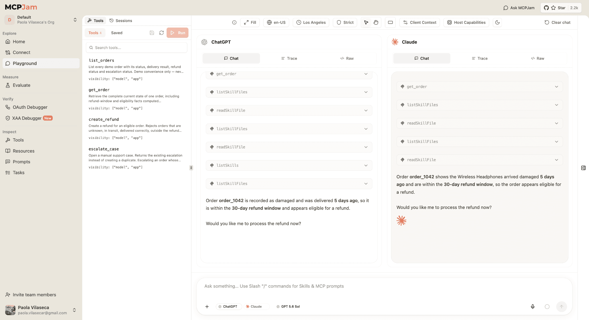Open the Los Angeles timezone dropdown
This screenshot has height=320, width=589.
pyautogui.click(x=311, y=22)
